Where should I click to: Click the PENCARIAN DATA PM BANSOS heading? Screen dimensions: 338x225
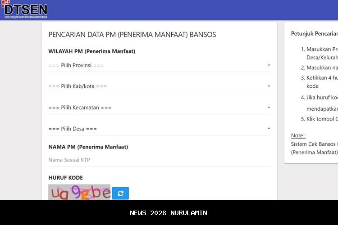(x=132, y=35)
